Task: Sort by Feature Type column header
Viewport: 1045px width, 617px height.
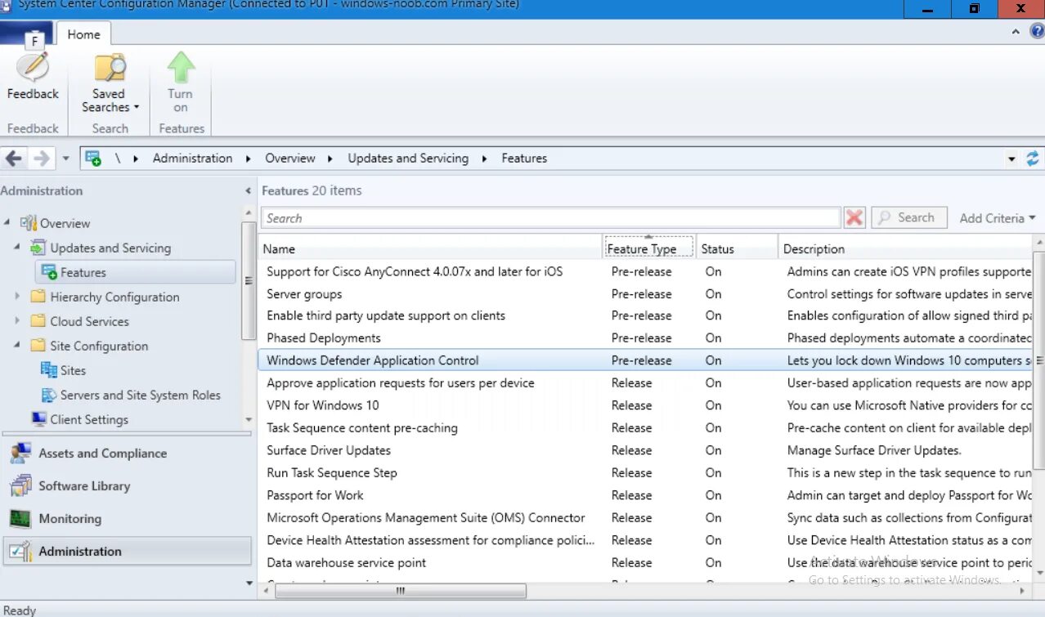Action: click(x=649, y=248)
